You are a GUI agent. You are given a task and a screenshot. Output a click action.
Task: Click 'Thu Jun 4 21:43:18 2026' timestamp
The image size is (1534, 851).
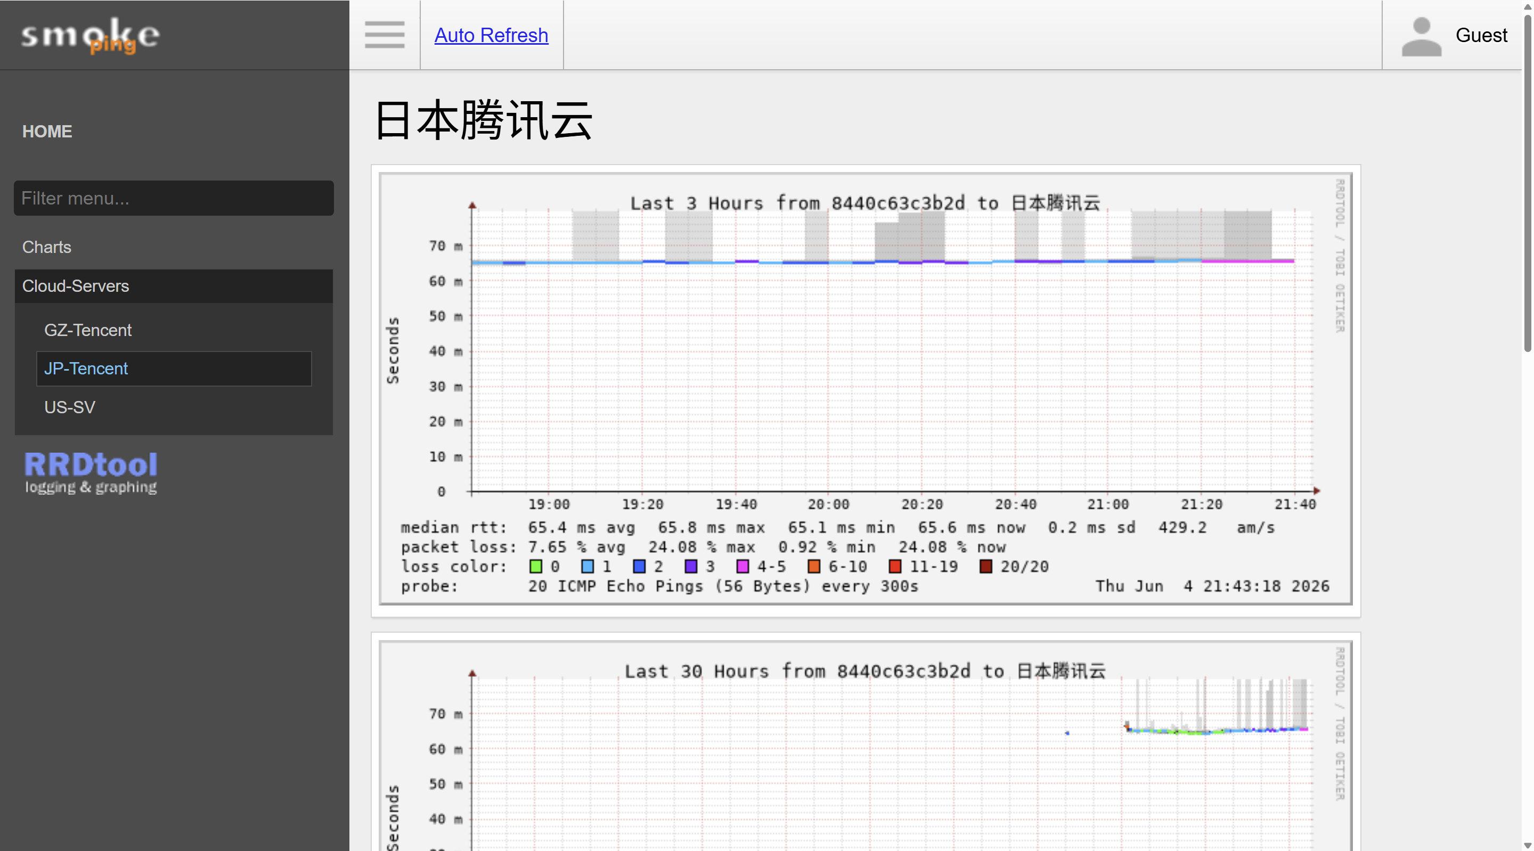click(x=1212, y=586)
